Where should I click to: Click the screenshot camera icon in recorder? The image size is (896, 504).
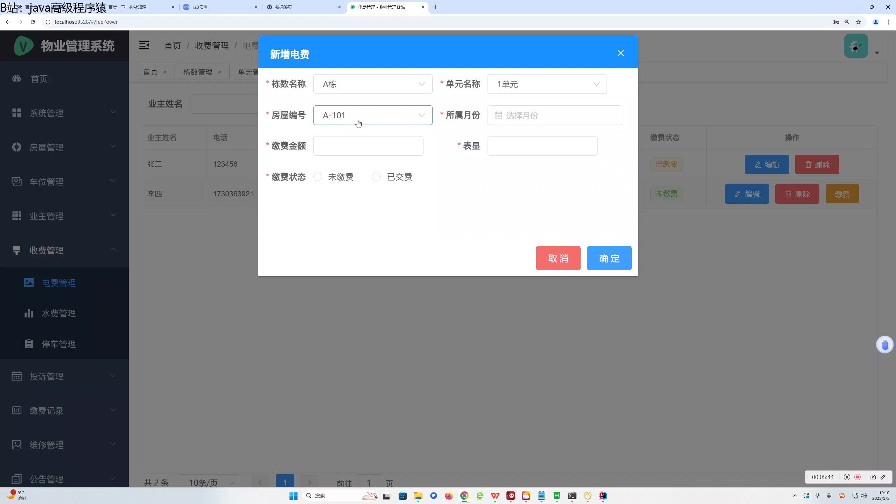click(873, 477)
